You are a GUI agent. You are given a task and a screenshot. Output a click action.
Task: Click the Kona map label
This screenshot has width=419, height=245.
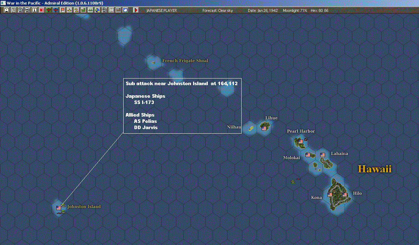(x=316, y=198)
